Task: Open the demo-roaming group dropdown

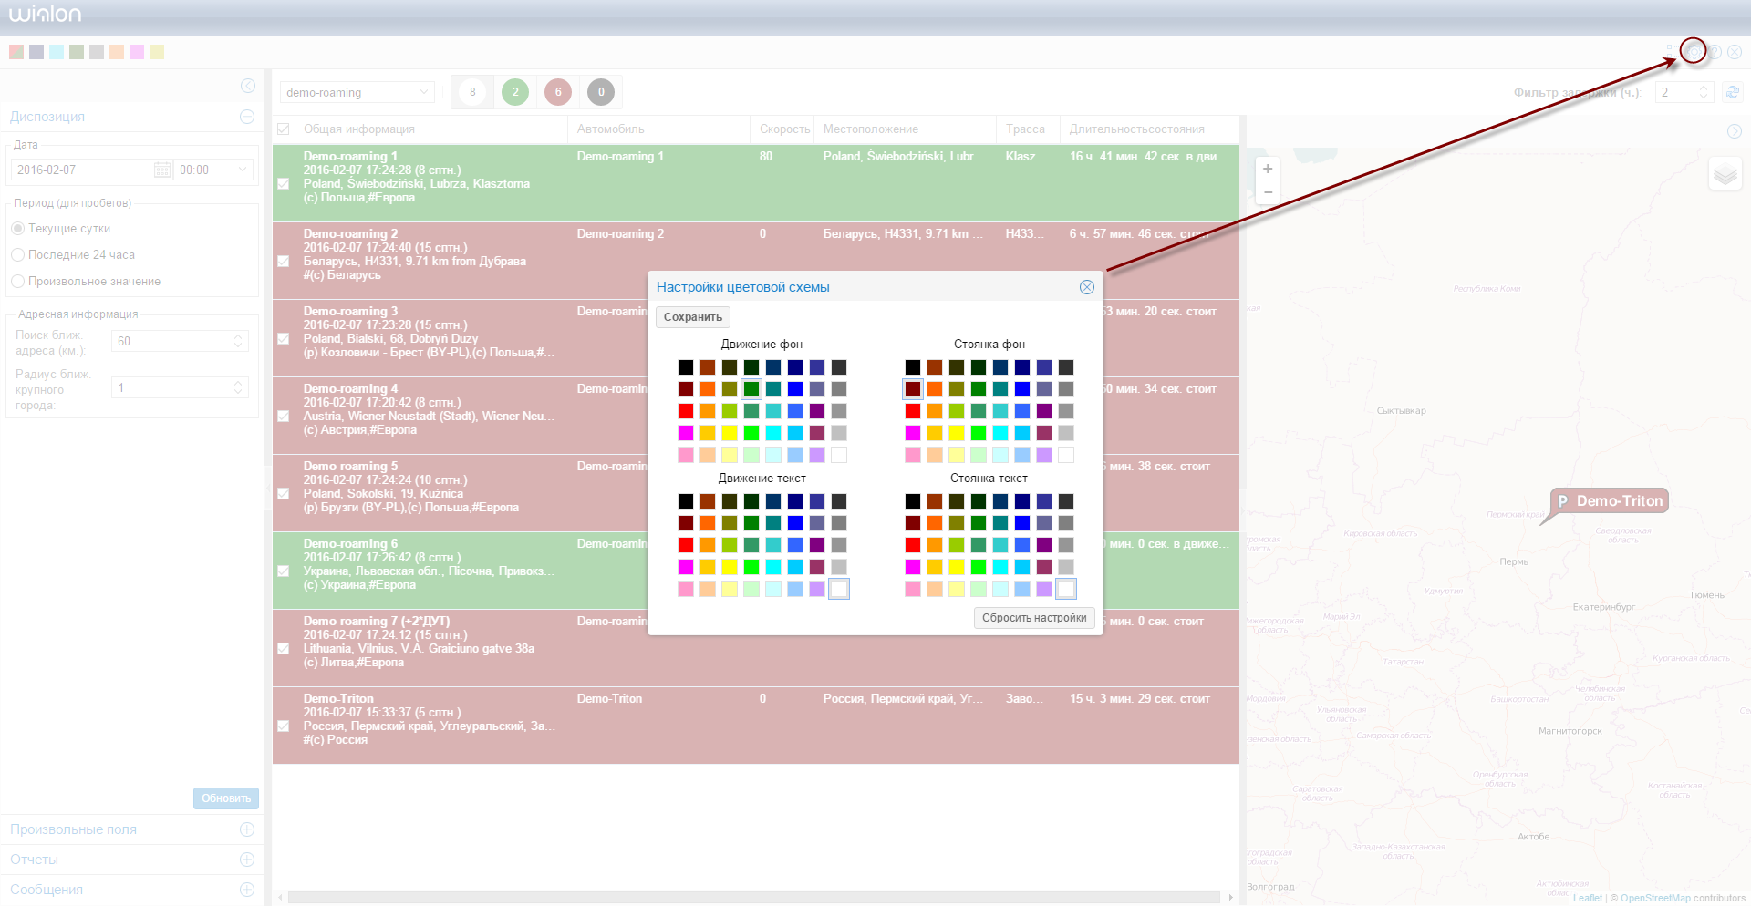Action: (357, 92)
